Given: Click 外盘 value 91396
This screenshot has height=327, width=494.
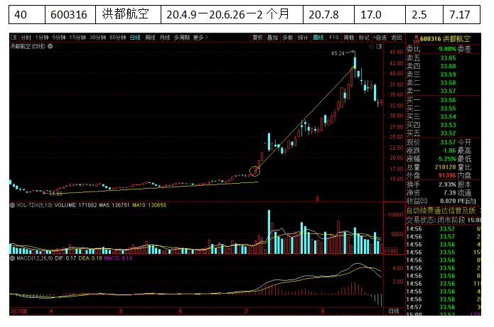Looking at the screenshot, I should (x=447, y=175).
